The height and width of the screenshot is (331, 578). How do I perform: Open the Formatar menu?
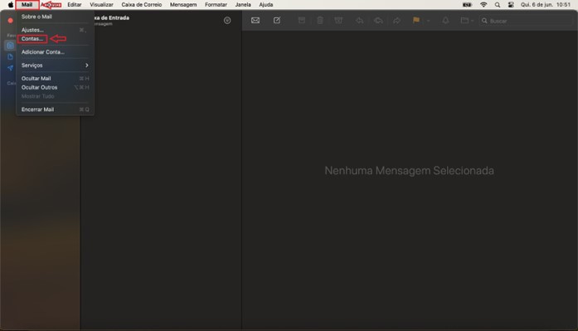(x=216, y=5)
